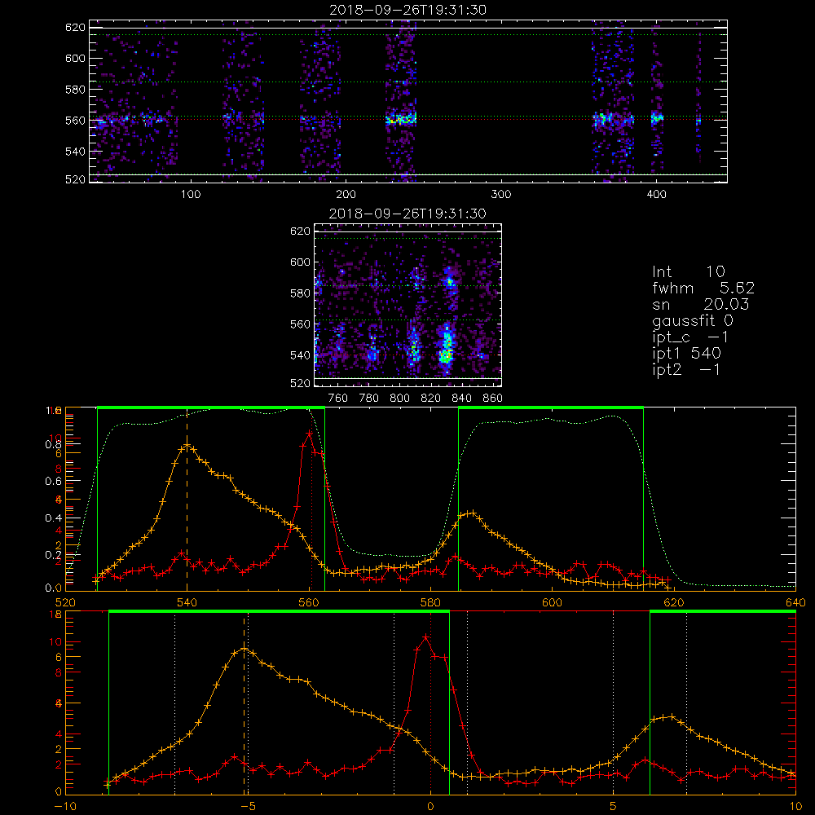Click the 'gaussfit 0' text
Image resolution: width=815 pixels, height=815 pixels.
click(x=693, y=320)
